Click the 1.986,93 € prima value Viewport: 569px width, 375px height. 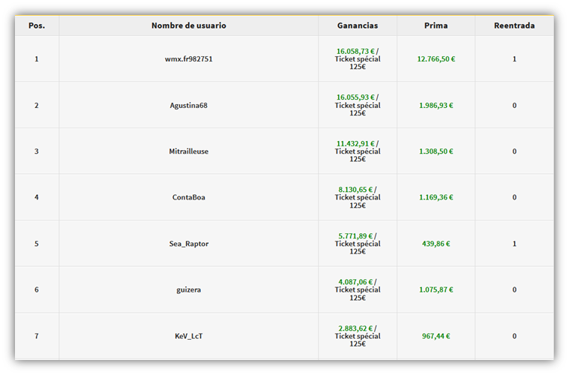436,106
